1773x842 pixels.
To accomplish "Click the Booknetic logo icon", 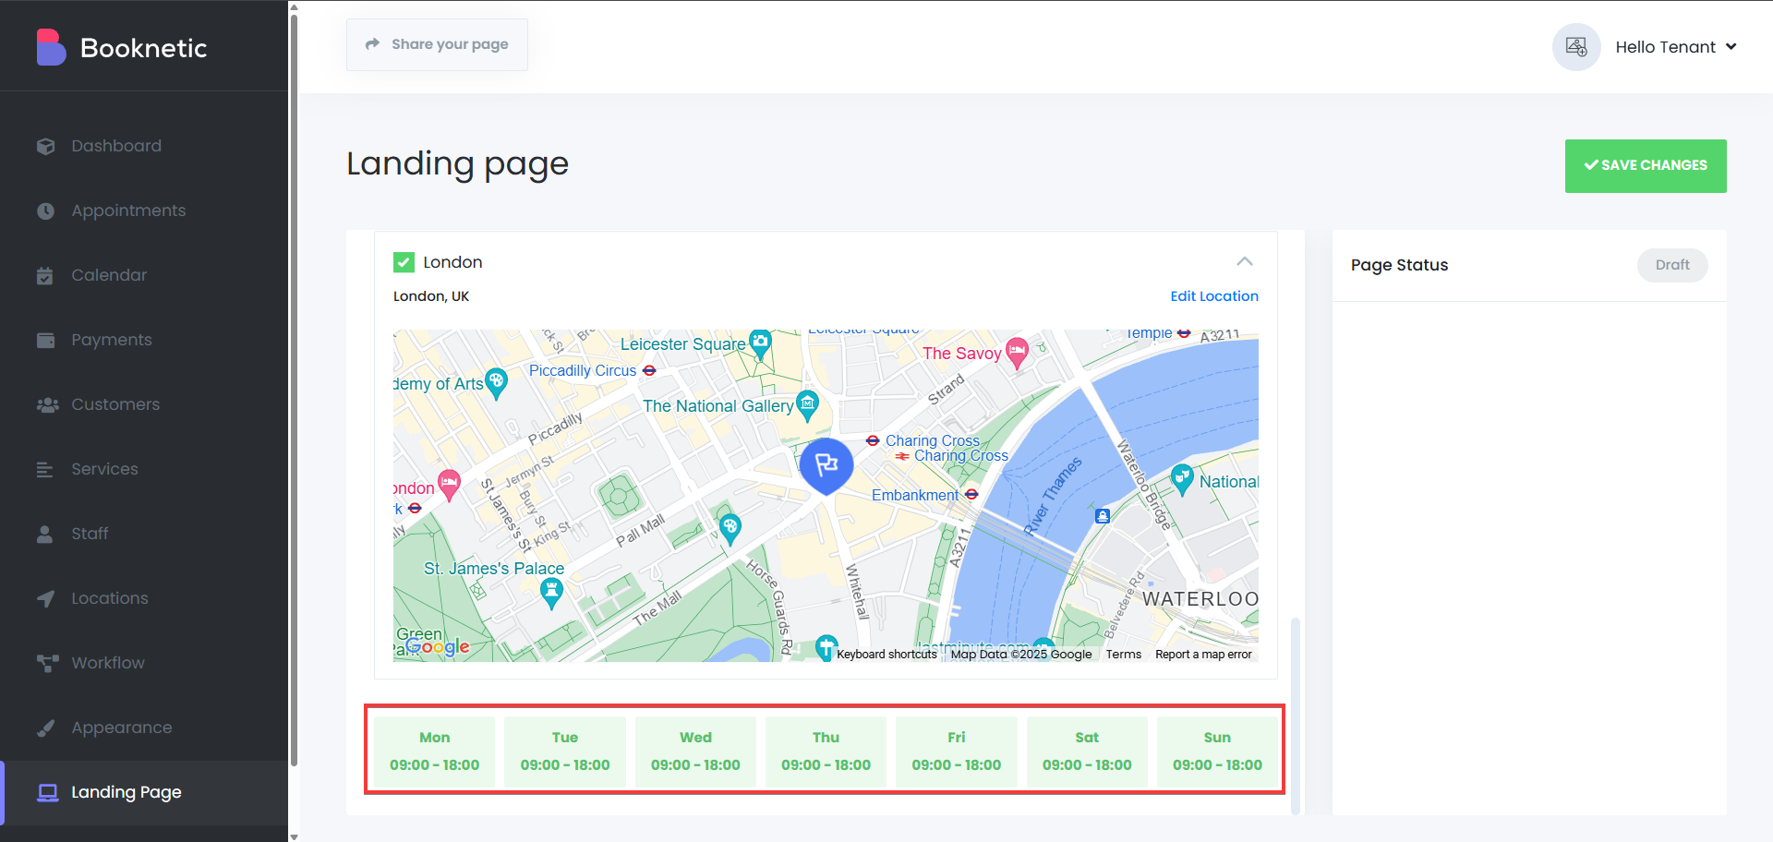I will [51, 47].
